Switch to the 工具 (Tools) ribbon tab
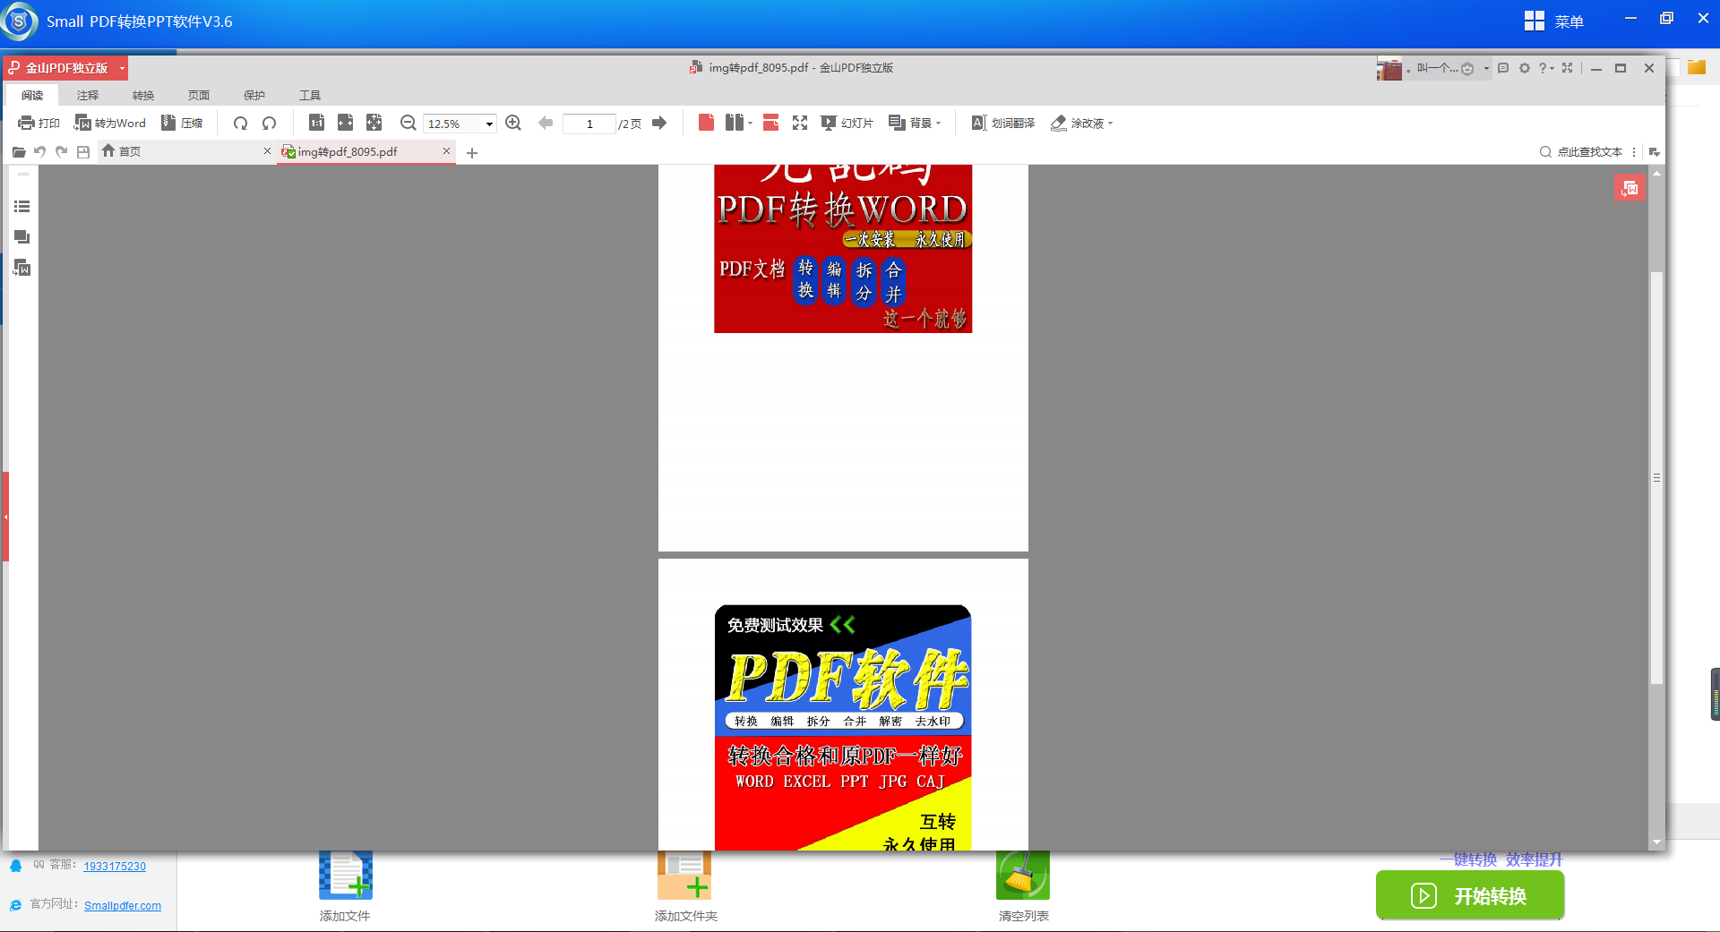This screenshot has width=1720, height=932. point(310,95)
